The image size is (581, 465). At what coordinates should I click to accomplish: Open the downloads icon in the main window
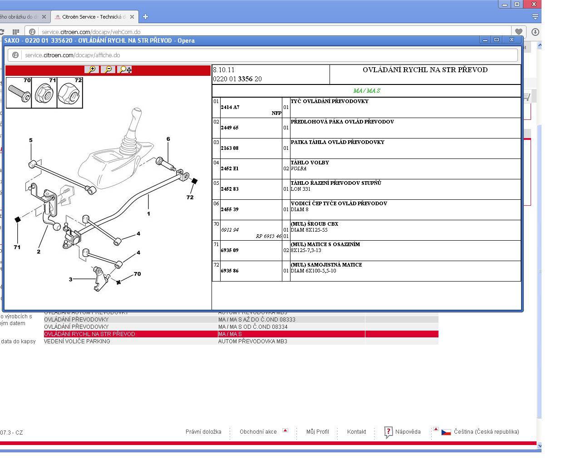tap(535, 32)
